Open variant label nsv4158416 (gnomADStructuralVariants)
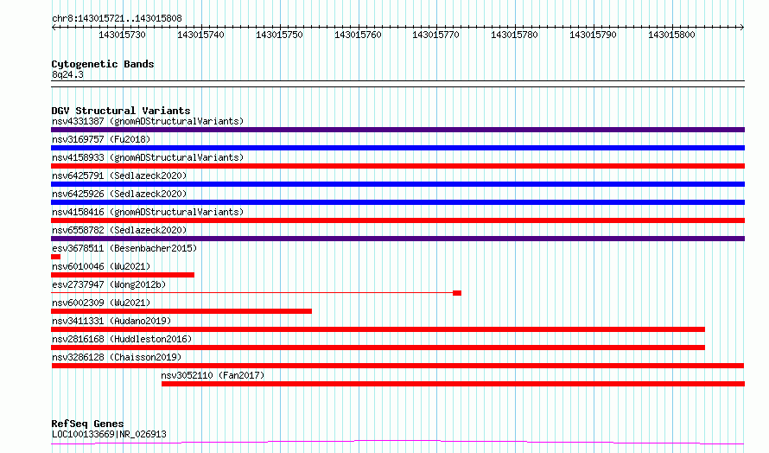 (148, 212)
